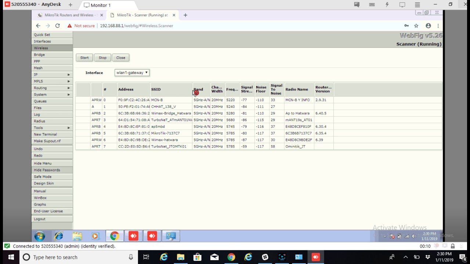Select the TurboNet_JTOMTK01 SSID row
470x264 pixels.
259,146
